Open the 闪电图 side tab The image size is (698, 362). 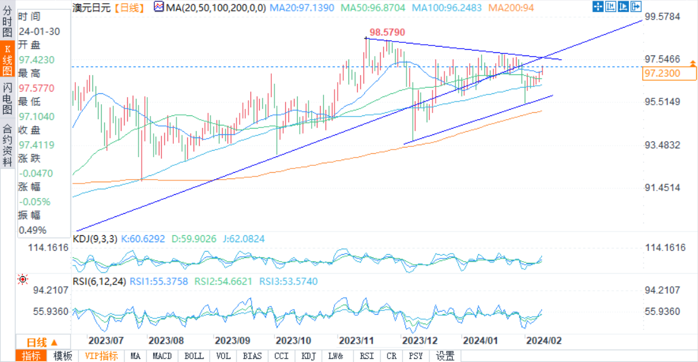point(8,100)
